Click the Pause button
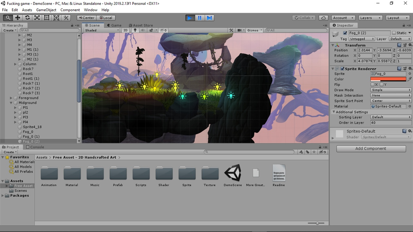Image resolution: width=413 pixels, height=232 pixels. coord(199,18)
